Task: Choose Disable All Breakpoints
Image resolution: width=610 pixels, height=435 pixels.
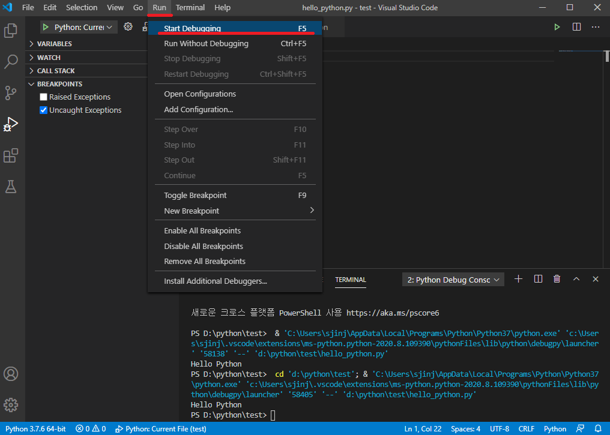Action: coord(235,246)
